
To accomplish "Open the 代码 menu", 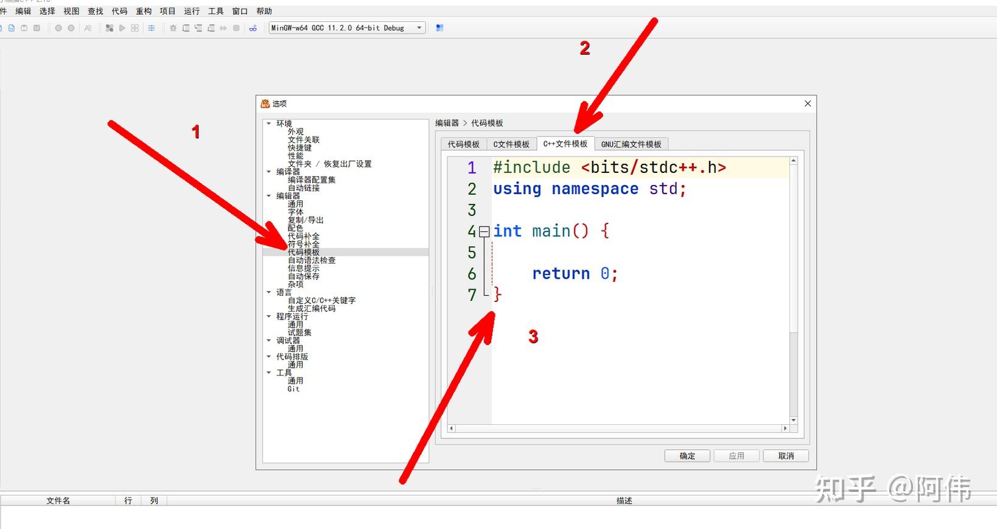I will point(119,11).
